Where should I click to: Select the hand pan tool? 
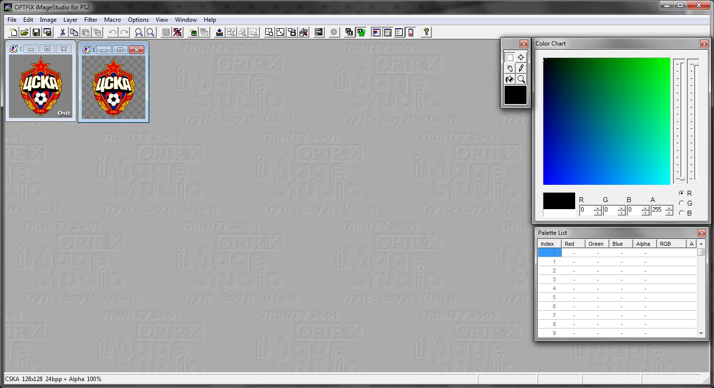(510, 68)
